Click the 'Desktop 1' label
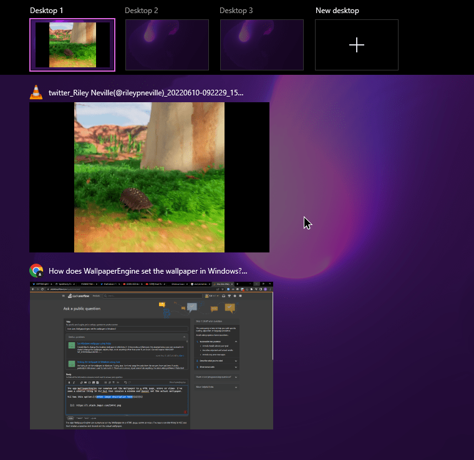The width and height of the screenshot is (474, 460). click(47, 11)
